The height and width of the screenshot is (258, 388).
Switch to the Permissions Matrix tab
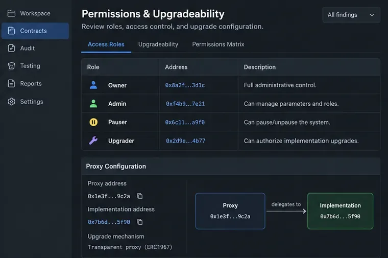pos(218,44)
